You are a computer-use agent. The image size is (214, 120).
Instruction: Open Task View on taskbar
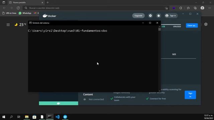(x=19, y=117)
